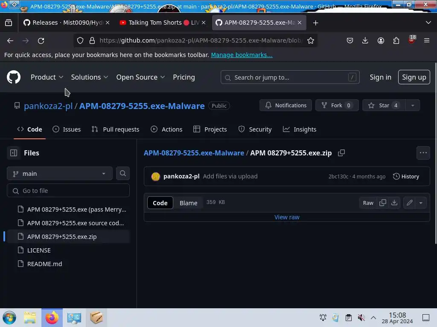This screenshot has width=437, height=327.
Task: Click the GitHub logo home icon
Action: tap(13, 77)
